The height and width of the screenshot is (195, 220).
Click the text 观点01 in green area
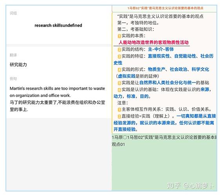coord(118,144)
